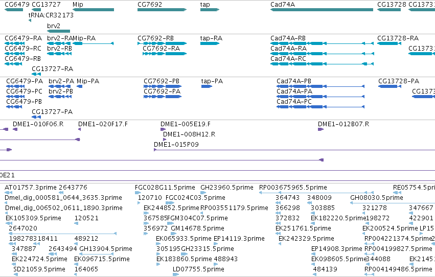Select the CG6479-RB transcript glyph

[x=13, y=64]
